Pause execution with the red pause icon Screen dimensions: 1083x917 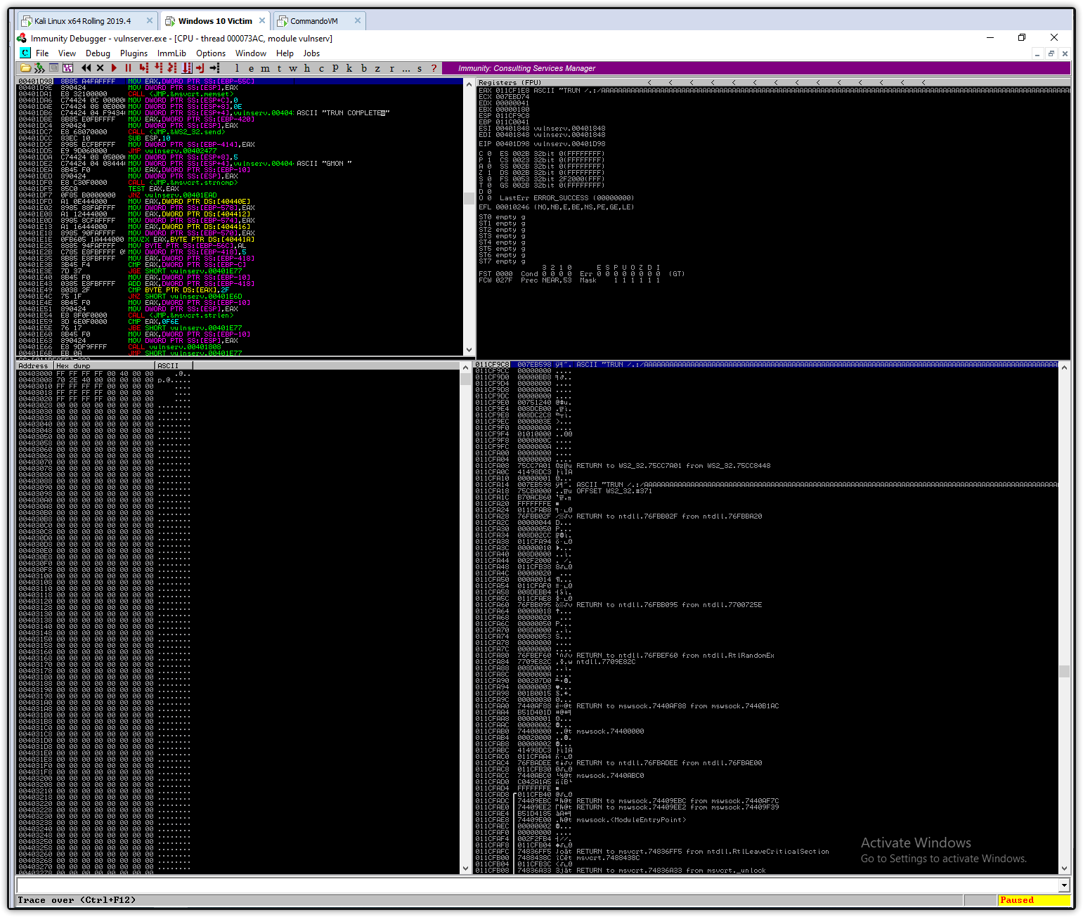[128, 68]
